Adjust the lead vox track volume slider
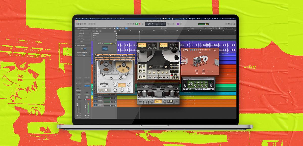This screenshot has height=146, width=303. [108, 98]
